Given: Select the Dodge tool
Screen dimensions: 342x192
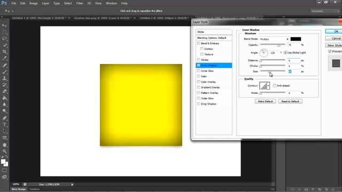Looking at the screenshot, I should pos(4,111).
